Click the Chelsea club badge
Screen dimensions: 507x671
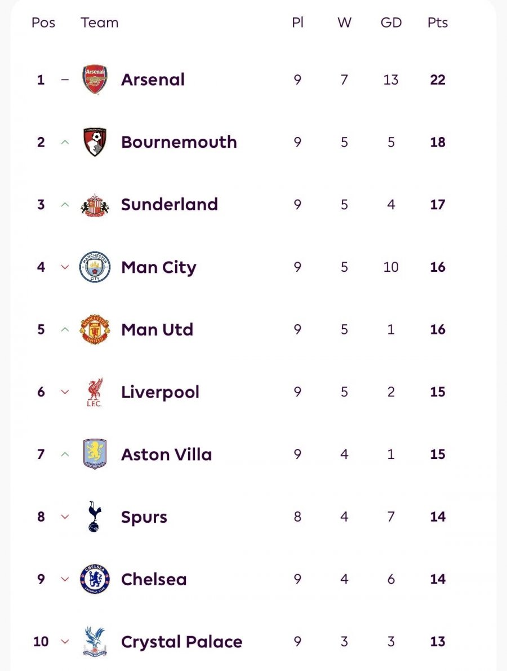(x=95, y=579)
